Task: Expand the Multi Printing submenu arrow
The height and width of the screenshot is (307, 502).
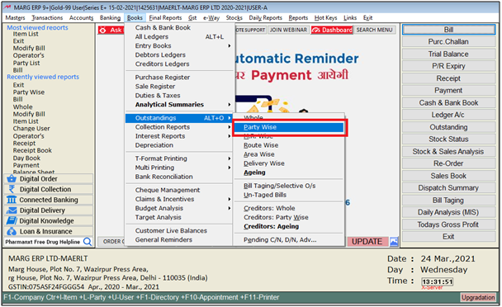Action: [230, 168]
